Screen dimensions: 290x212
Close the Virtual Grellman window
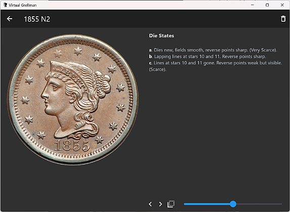(282, 5)
